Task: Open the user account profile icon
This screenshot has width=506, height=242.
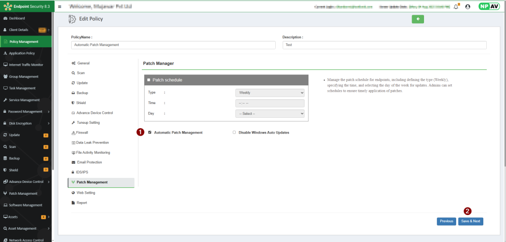Action: pyautogui.click(x=467, y=7)
